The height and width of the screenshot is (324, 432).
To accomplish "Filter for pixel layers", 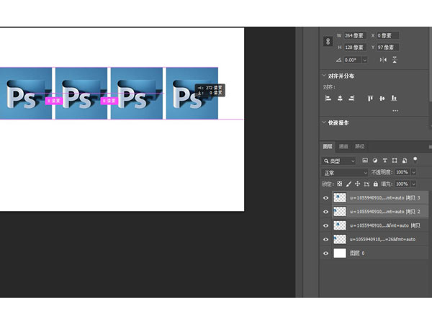I will click(x=365, y=161).
